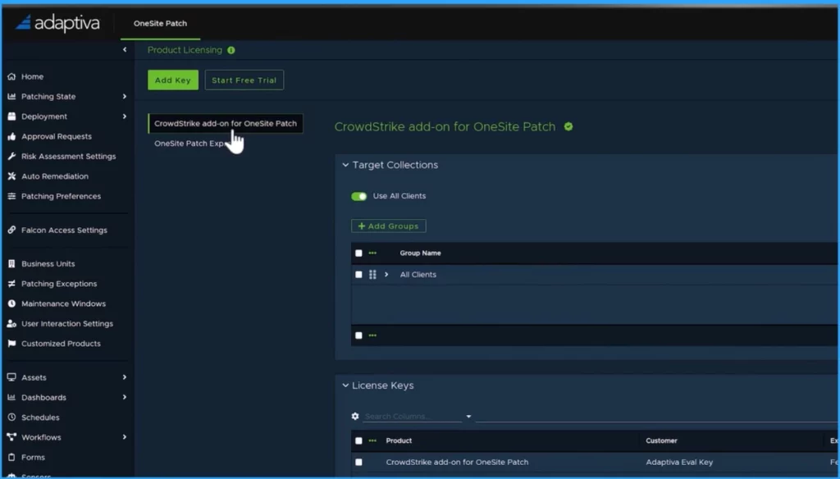Image resolution: width=840 pixels, height=479 pixels.
Task: Click the Auto Remediation tools icon
Action: pyautogui.click(x=11, y=176)
